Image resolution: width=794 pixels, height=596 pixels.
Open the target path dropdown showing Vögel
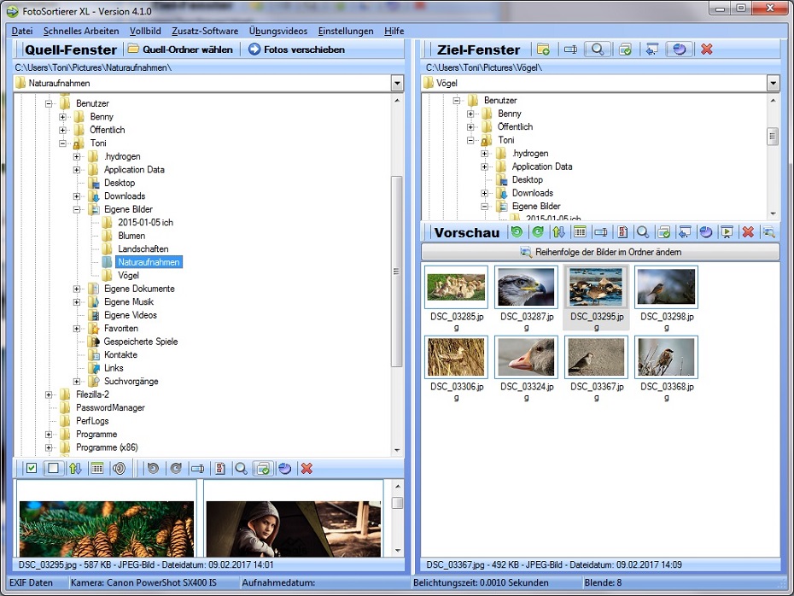coord(774,84)
